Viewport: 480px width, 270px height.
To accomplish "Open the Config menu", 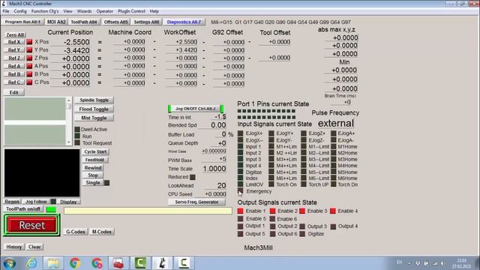I will [20, 11].
